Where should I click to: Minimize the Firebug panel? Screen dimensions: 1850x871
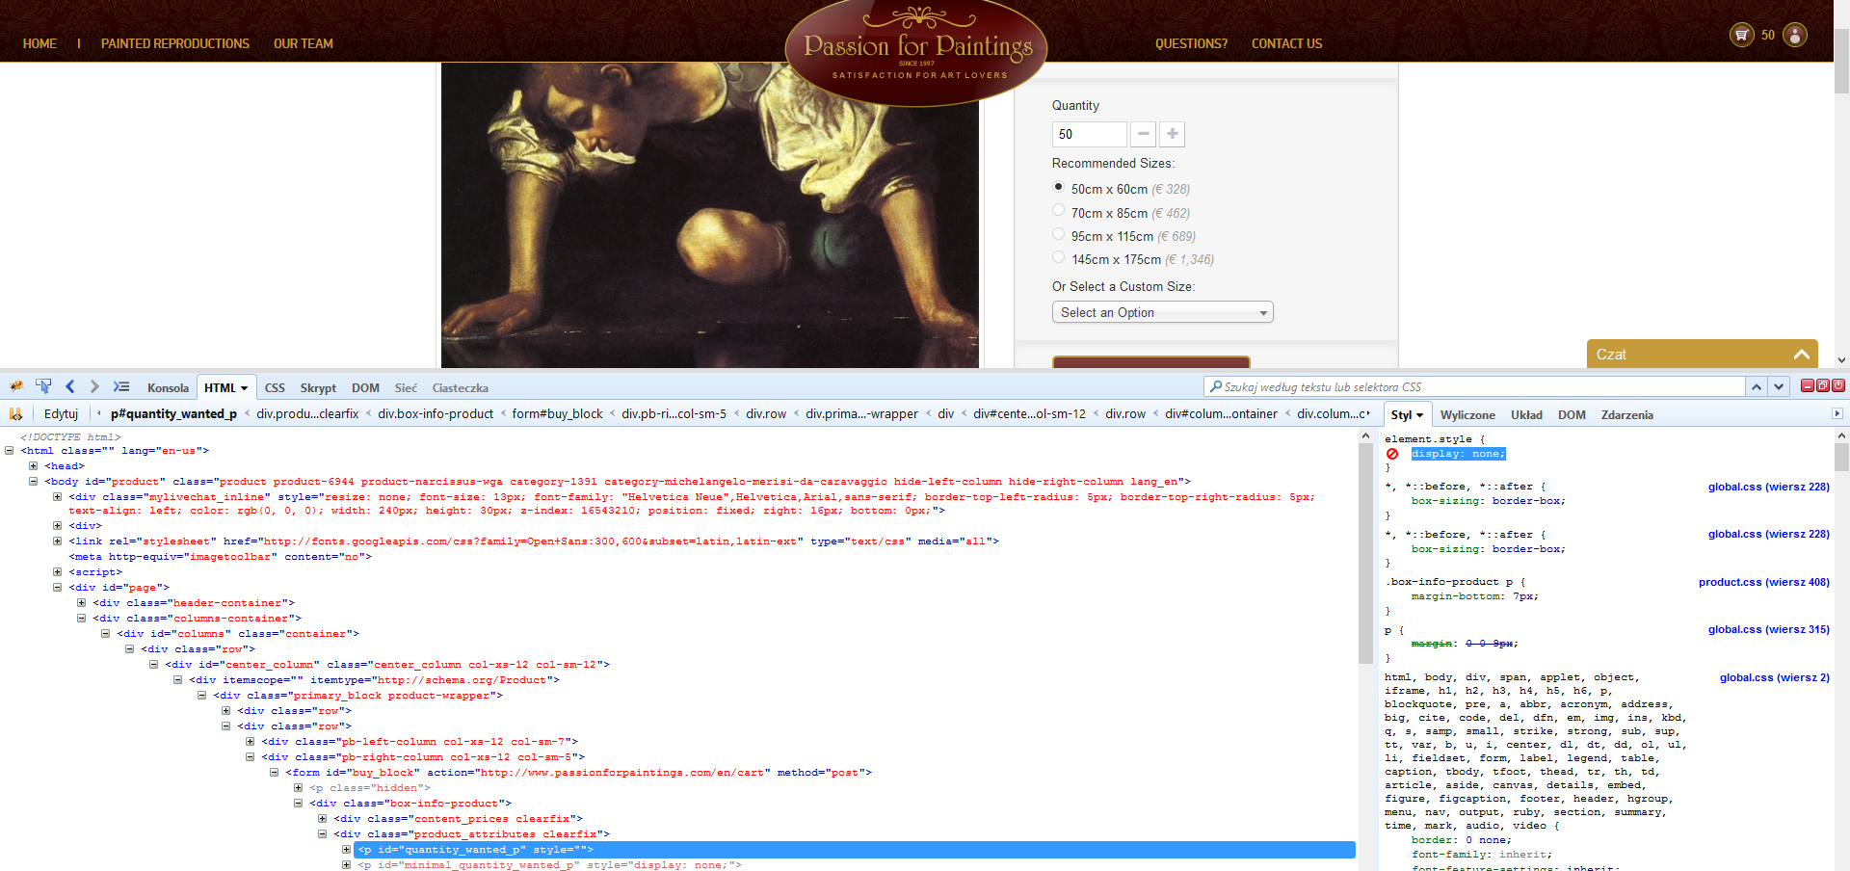click(1808, 385)
